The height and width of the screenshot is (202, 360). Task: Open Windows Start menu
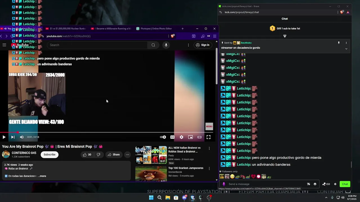pyautogui.click(x=151, y=198)
